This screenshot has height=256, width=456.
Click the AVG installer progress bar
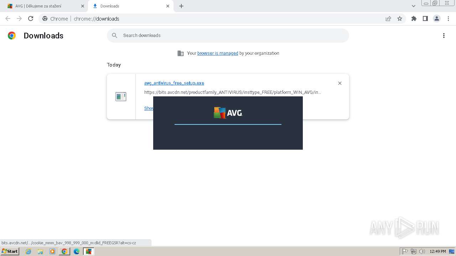pyautogui.click(x=228, y=124)
